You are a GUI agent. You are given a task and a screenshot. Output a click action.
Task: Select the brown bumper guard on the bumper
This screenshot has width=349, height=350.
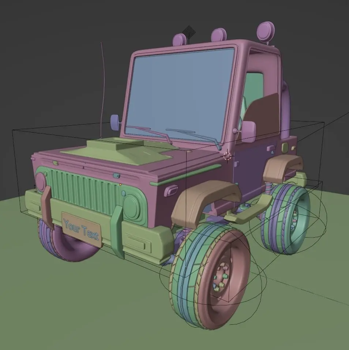[47, 207]
